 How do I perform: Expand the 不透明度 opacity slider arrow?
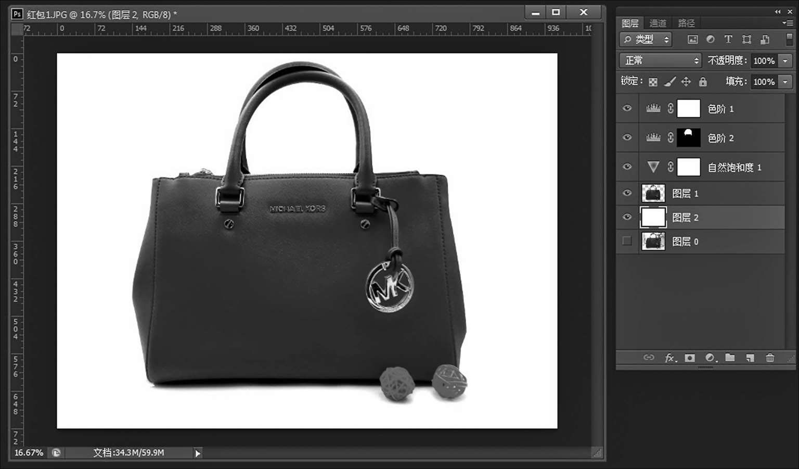[785, 61]
